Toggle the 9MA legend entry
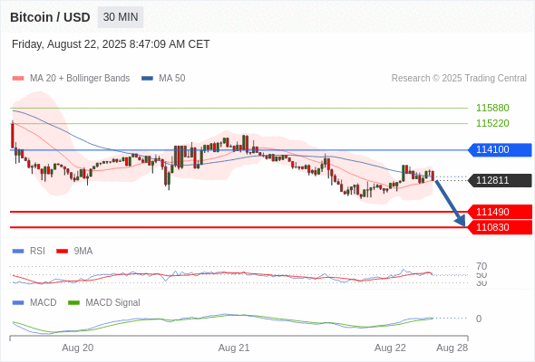Image resolution: width=535 pixels, height=362 pixels. 74,251
